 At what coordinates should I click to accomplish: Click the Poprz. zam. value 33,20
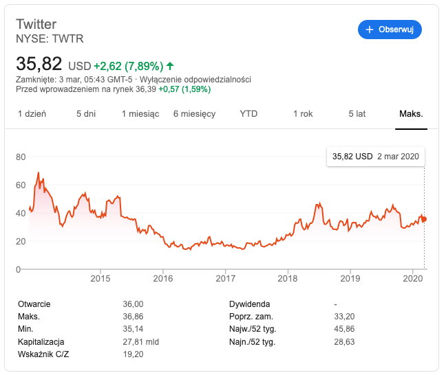(x=344, y=317)
